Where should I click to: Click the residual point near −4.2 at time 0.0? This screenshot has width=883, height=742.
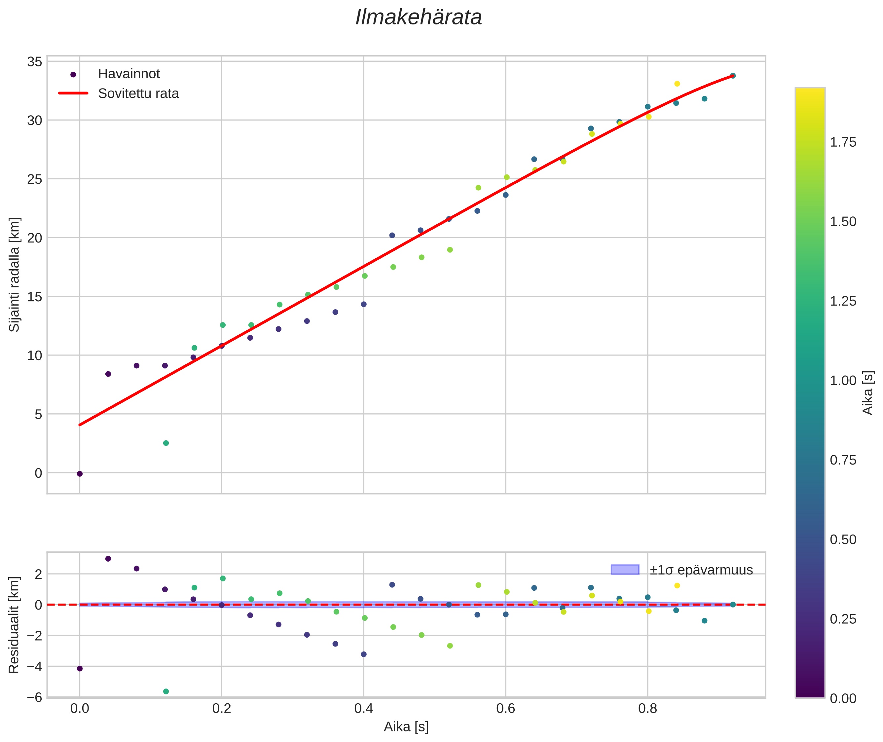coord(80,668)
